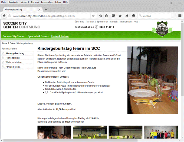Close the Kindergeburtstag tab
Image resolution: width=184 pixels, height=142 pixels.
pyautogui.click(x=39, y=10)
